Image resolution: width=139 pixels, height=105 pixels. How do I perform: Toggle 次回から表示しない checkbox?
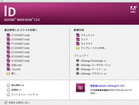(x=6, y=102)
